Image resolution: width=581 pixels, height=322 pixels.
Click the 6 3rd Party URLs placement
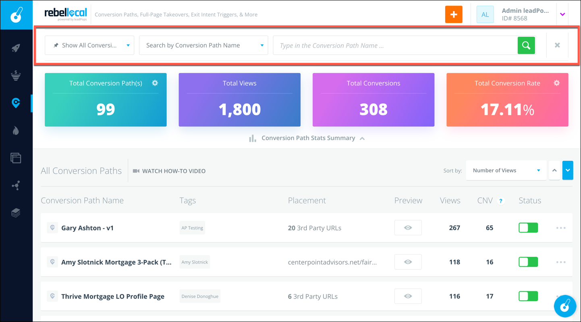(x=313, y=296)
